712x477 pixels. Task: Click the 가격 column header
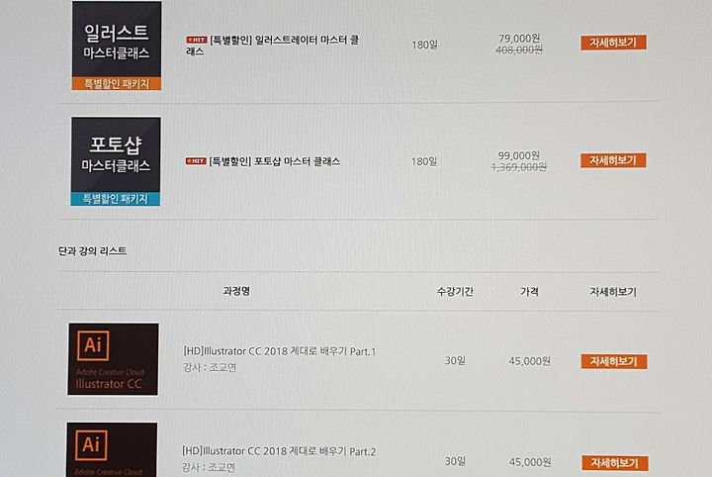click(529, 292)
